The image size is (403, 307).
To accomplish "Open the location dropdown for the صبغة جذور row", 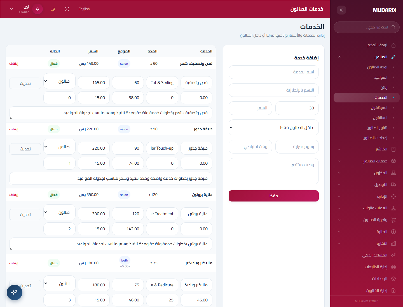I will point(59,147).
